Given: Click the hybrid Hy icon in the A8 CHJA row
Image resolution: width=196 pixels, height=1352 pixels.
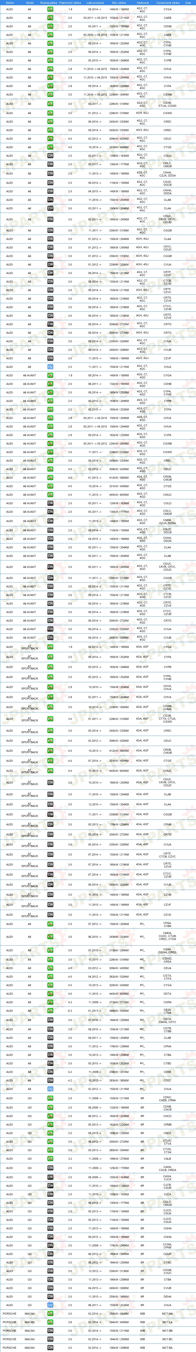Looking at the screenshot, I should (x=50, y=1089).
